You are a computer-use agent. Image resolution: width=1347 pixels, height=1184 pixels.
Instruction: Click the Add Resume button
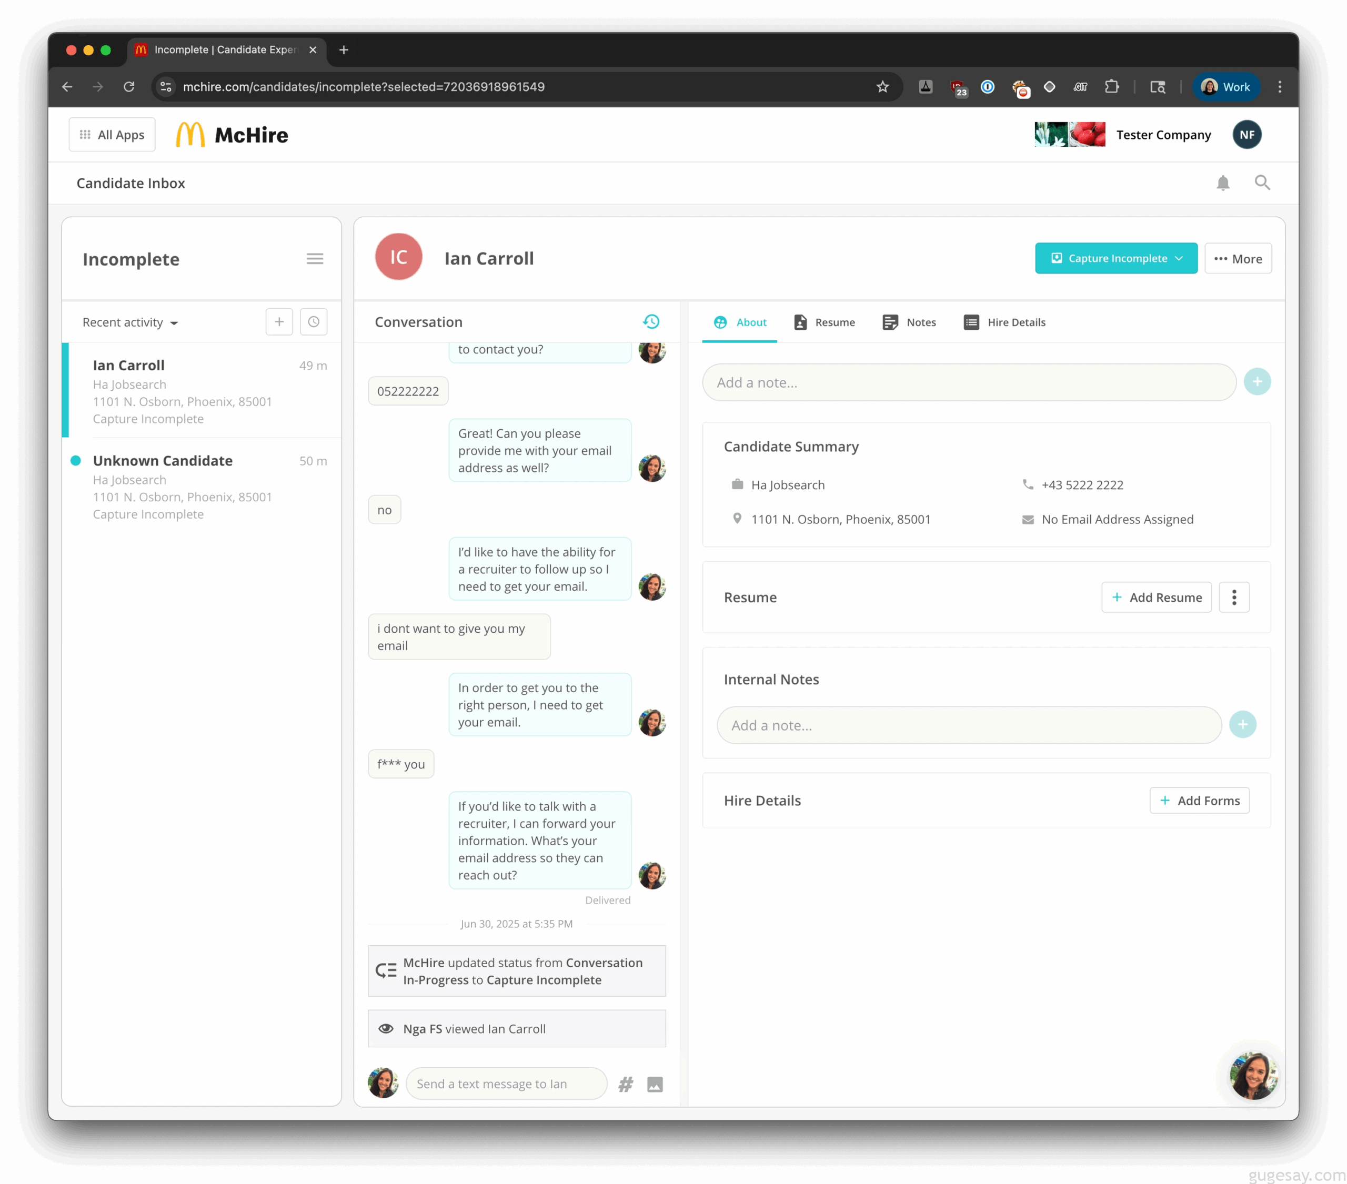(x=1156, y=597)
